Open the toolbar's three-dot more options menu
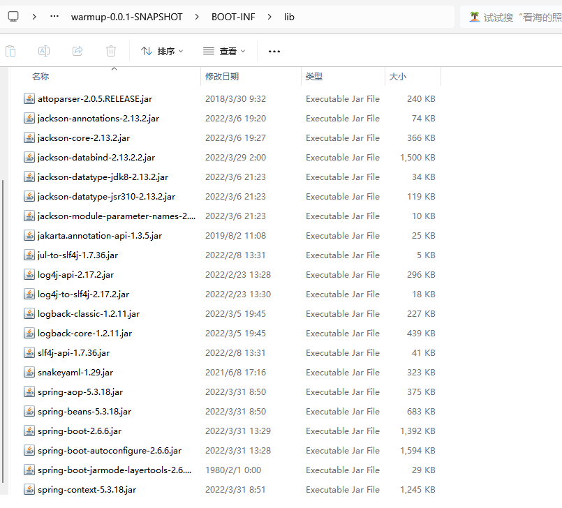Viewport: 562px width, 508px height. point(274,52)
